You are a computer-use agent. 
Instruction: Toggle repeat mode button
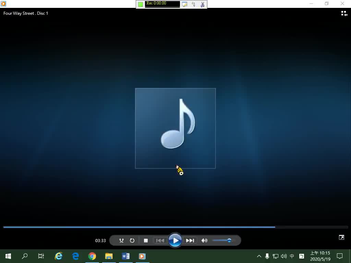tap(132, 240)
